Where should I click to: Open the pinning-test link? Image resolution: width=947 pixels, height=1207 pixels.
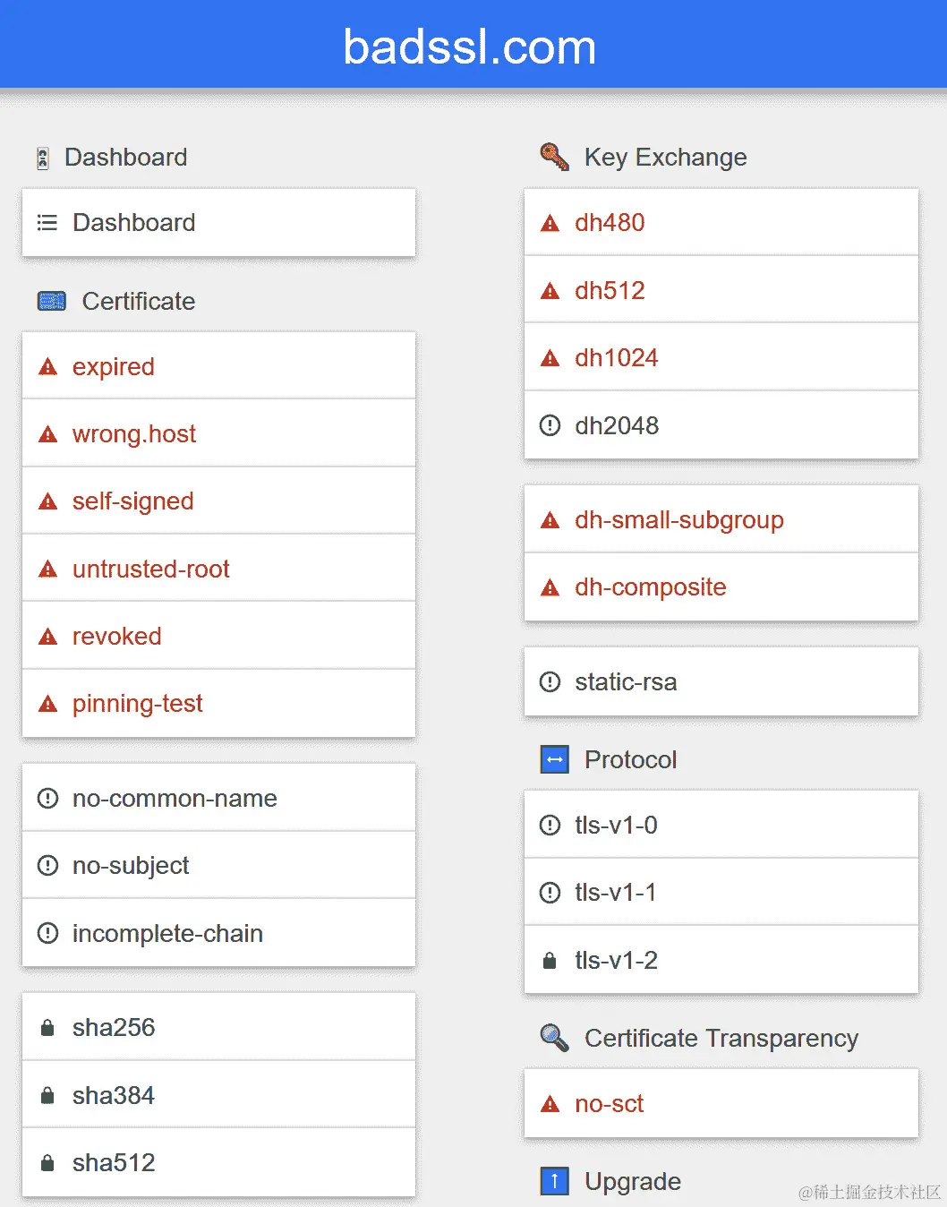(218, 703)
